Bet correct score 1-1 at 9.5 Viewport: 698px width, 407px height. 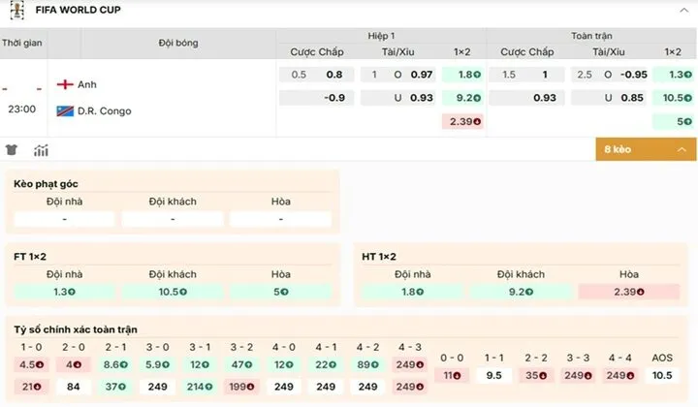493,375
